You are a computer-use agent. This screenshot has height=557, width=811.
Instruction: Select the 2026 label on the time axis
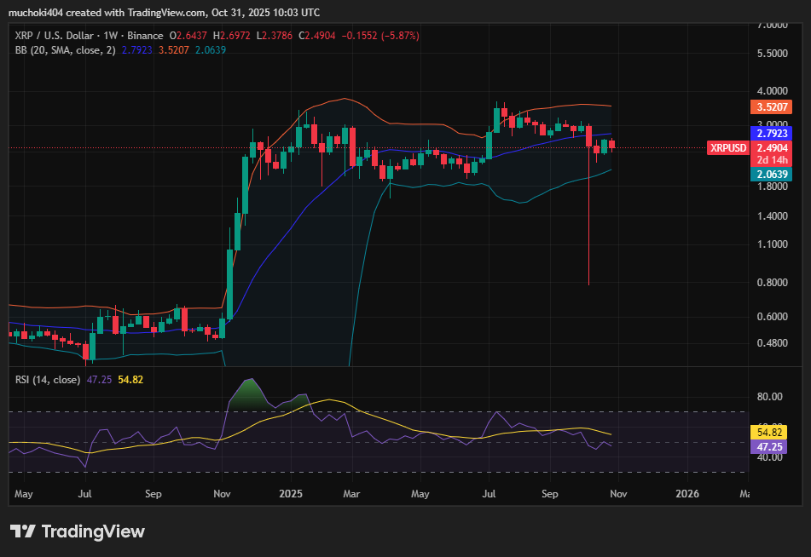[687, 494]
